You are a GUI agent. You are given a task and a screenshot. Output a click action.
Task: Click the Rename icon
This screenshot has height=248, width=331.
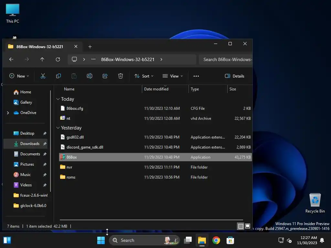[90, 76]
